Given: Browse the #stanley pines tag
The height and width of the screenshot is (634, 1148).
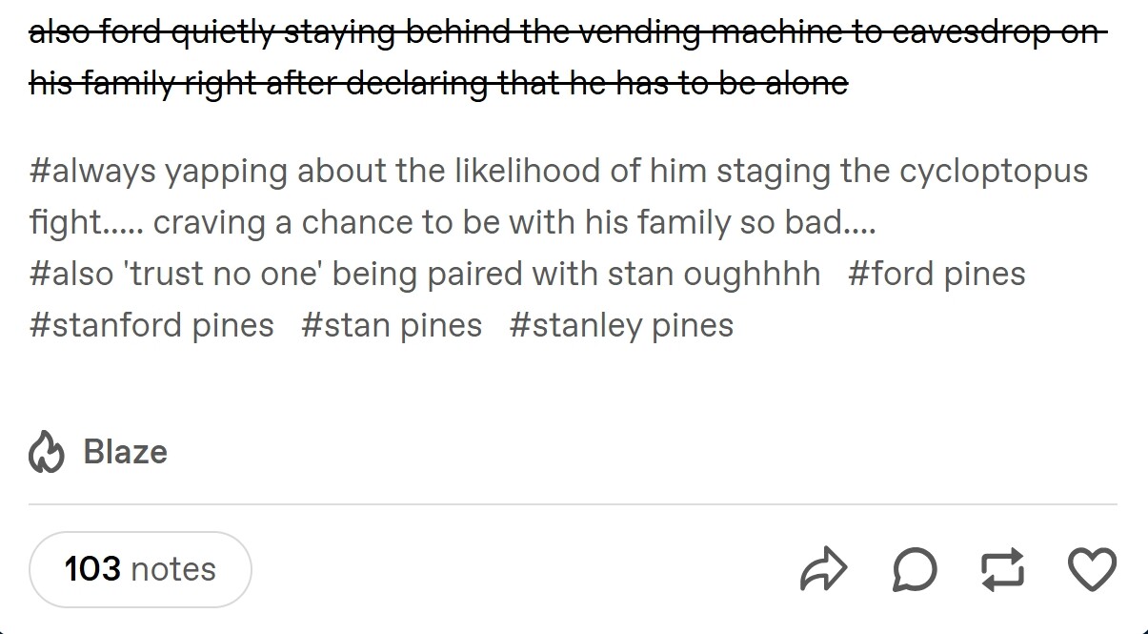Looking at the screenshot, I should [621, 325].
